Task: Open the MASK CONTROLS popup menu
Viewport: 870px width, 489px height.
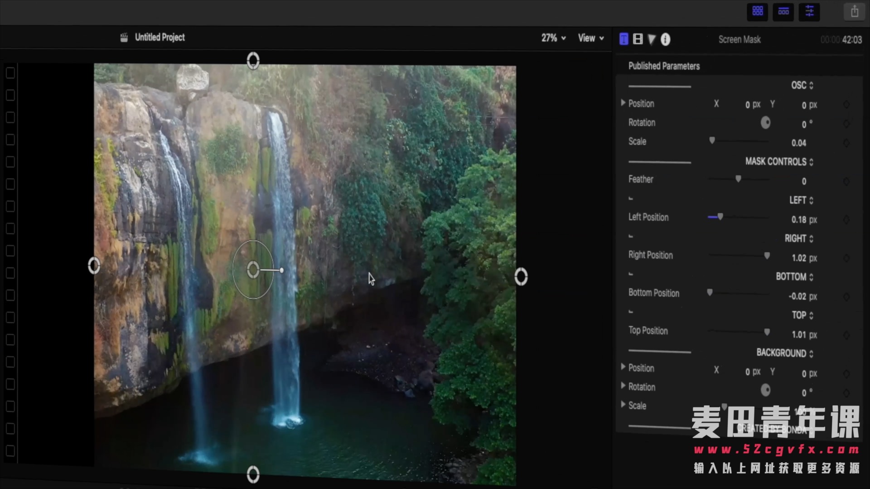Action: [x=779, y=162]
